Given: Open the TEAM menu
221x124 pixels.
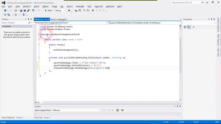Looking at the screenshot, I should tap(54, 7).
